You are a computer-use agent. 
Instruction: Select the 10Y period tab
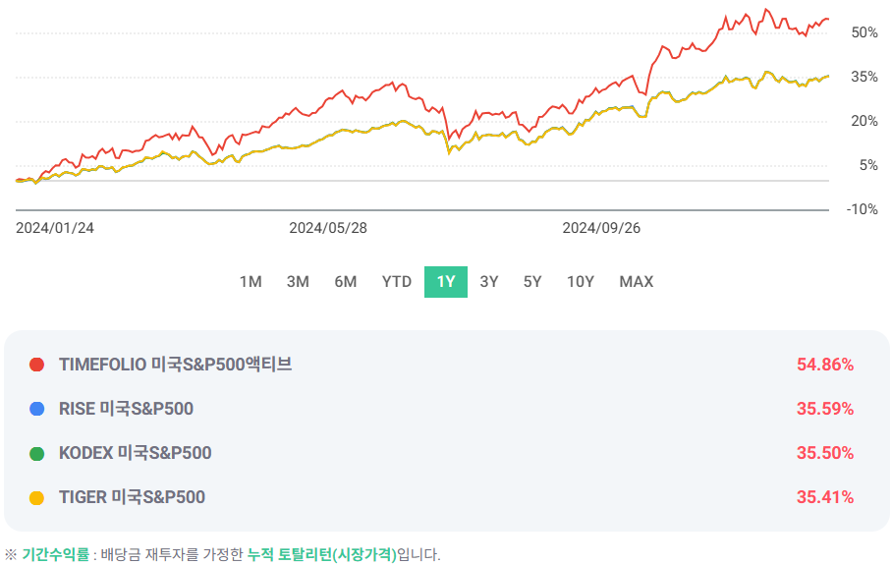(x=581, y=282)
